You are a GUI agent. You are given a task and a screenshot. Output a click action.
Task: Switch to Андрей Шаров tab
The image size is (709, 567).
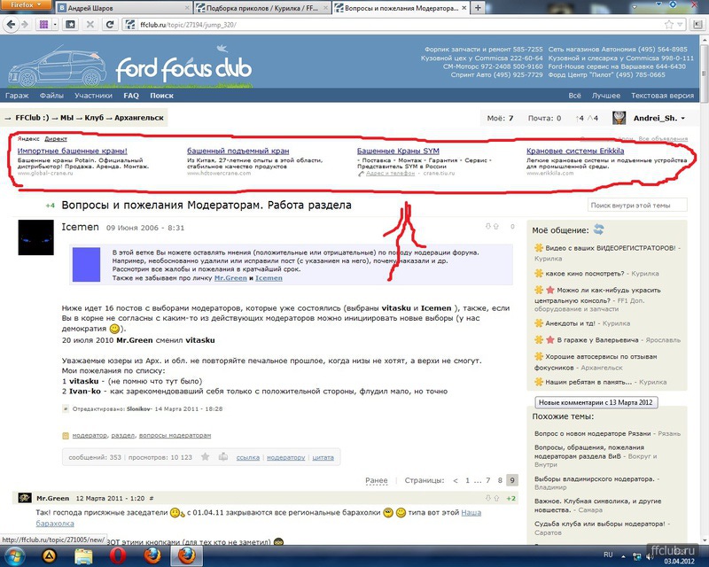pos(123,8)
